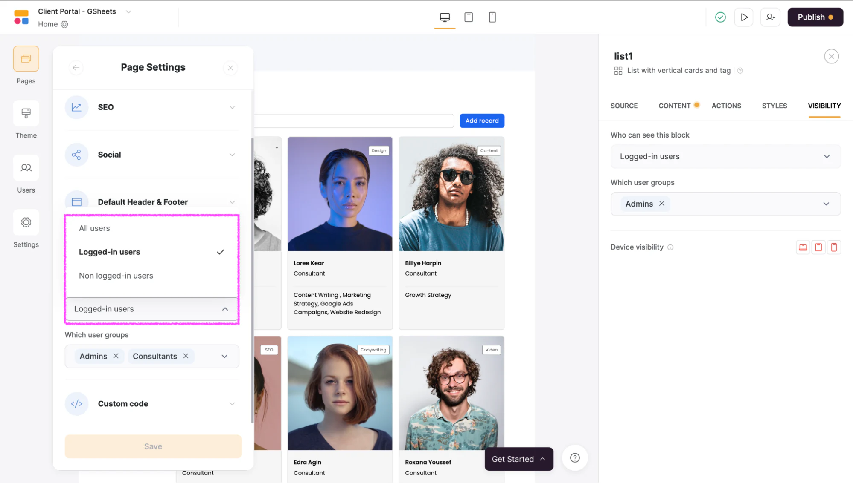Open the Theme sidebar panel

click(26, 113)
